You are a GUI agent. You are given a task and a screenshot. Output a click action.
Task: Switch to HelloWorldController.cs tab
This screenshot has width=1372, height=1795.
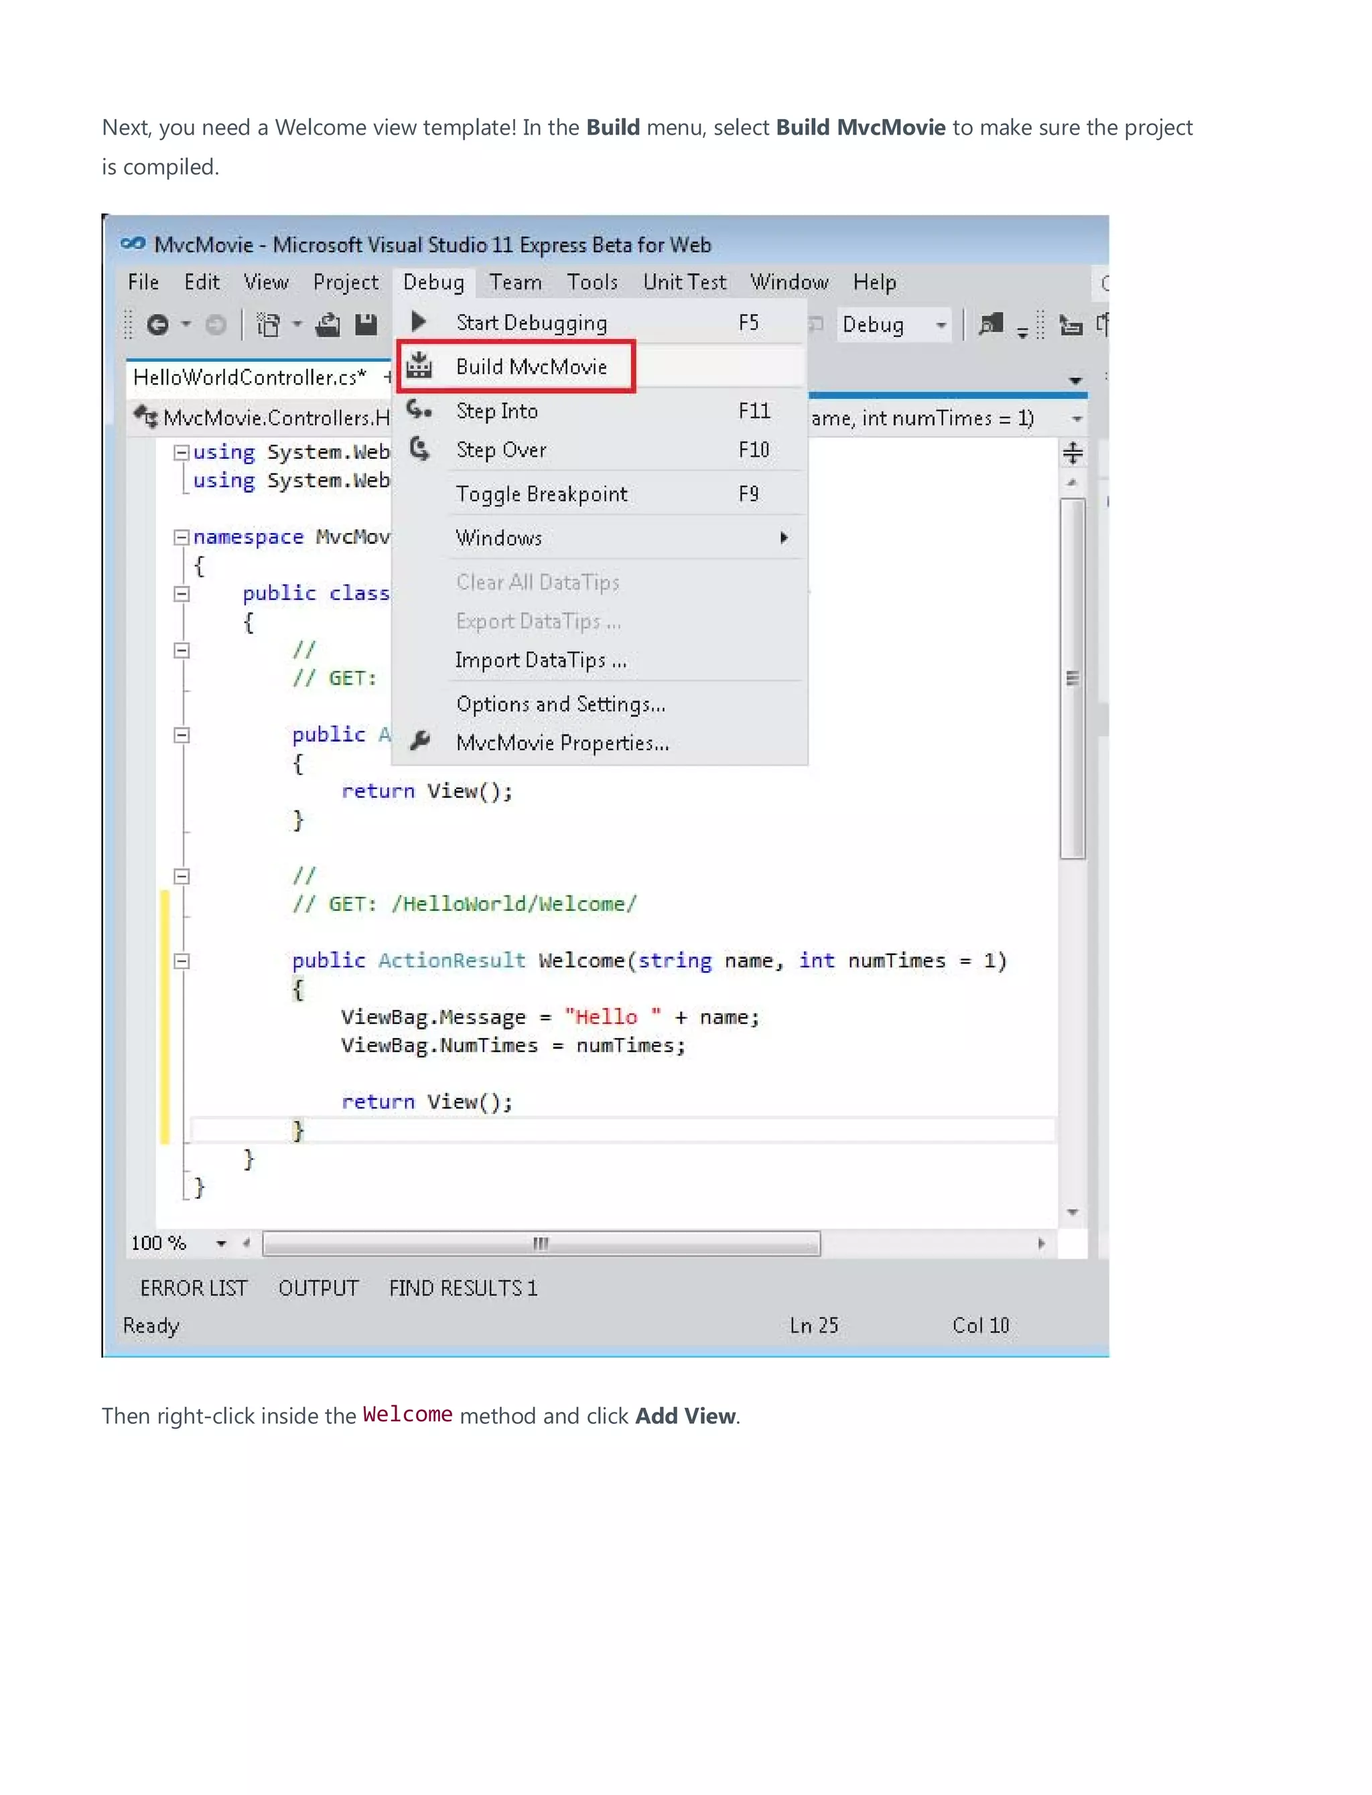point(250,377)
